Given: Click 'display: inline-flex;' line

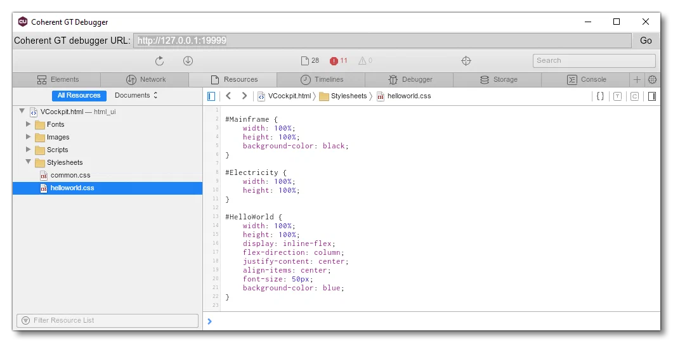Looking at the screenshot, I should [x=289, y=243].
